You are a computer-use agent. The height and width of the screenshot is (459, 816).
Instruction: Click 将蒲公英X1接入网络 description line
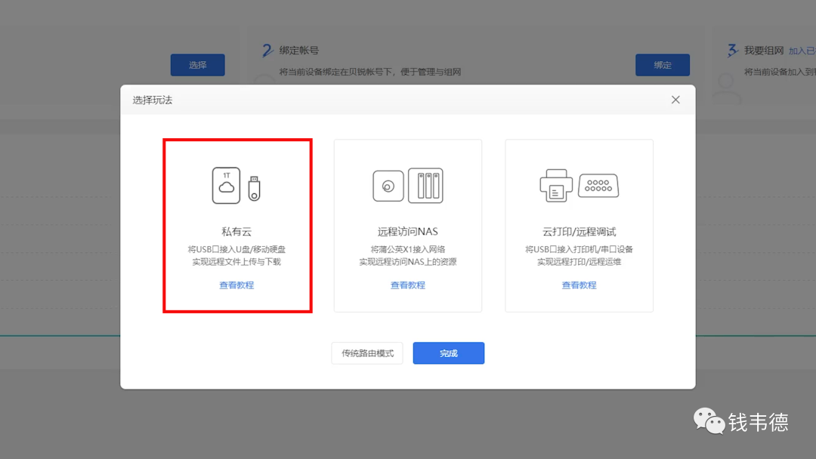408,250
